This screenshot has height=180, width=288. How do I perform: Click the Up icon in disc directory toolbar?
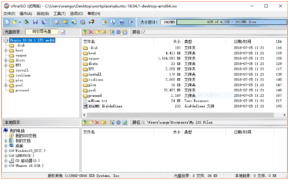[84, 32]
